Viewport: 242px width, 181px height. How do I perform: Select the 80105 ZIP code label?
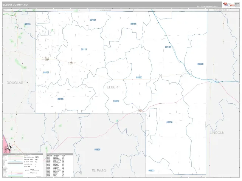[x=133, y=24]
